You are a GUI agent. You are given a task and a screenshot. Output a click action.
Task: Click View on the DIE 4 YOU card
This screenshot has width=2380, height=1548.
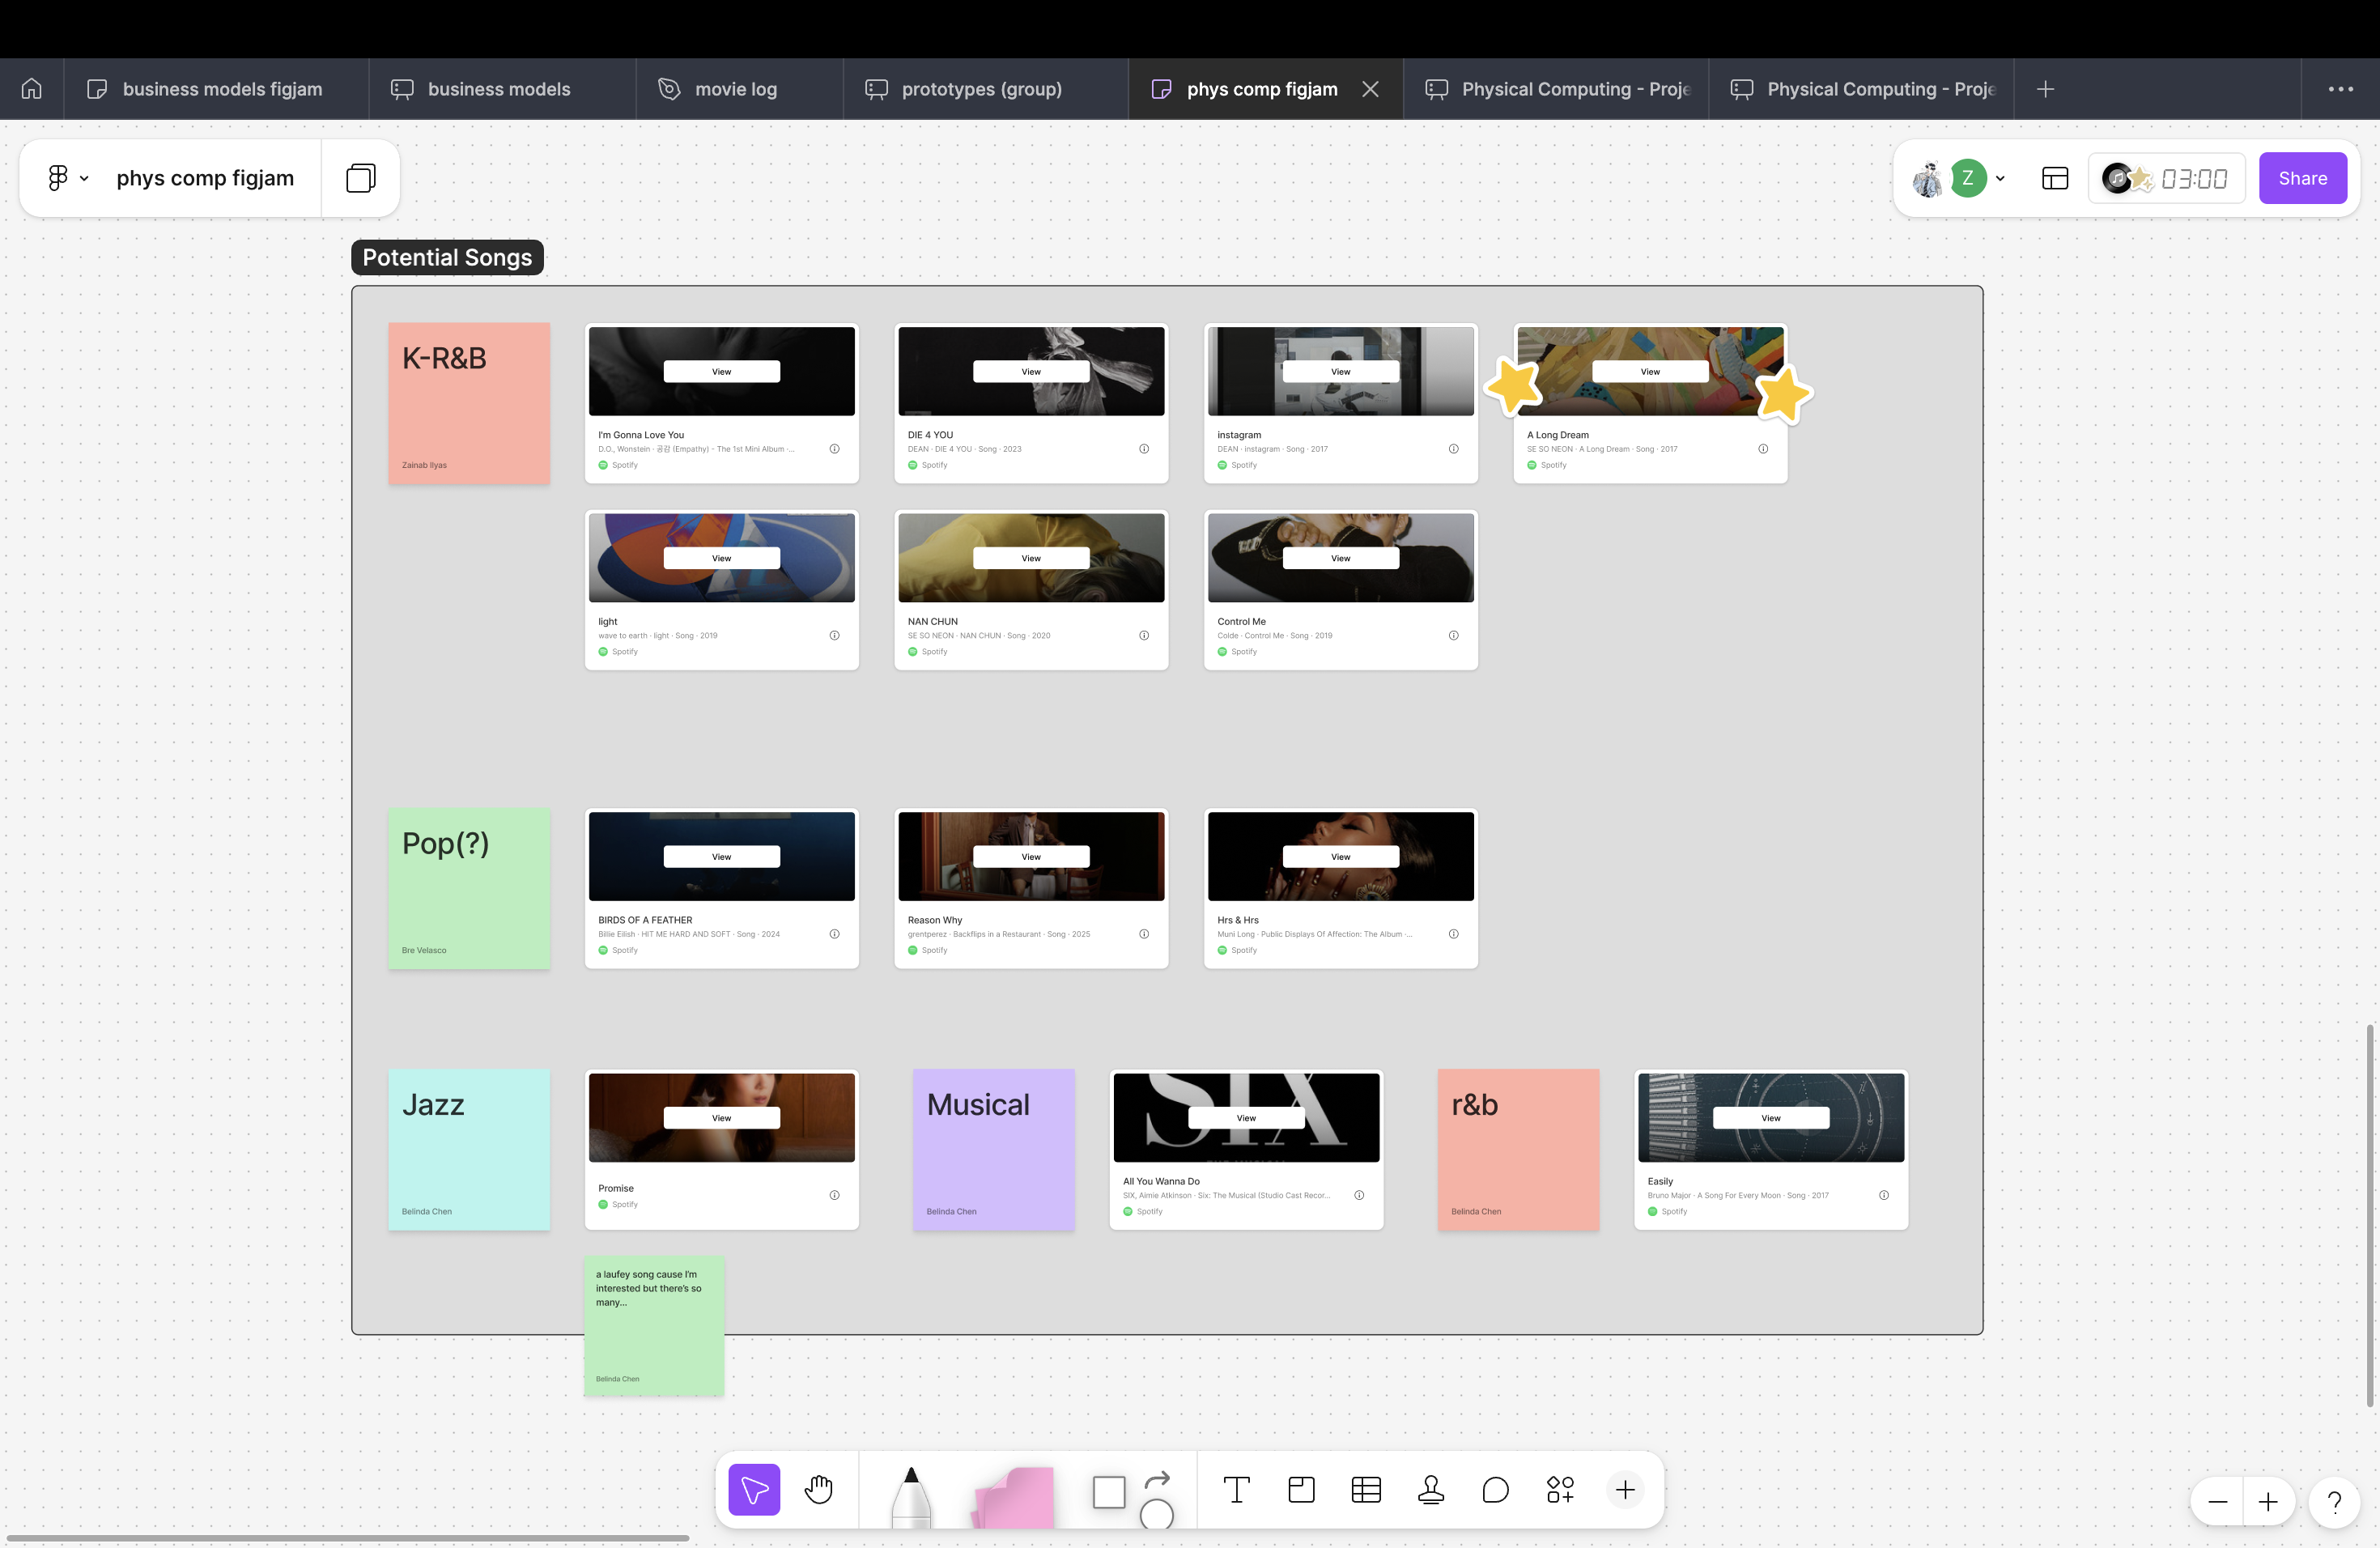[1030, 371]
